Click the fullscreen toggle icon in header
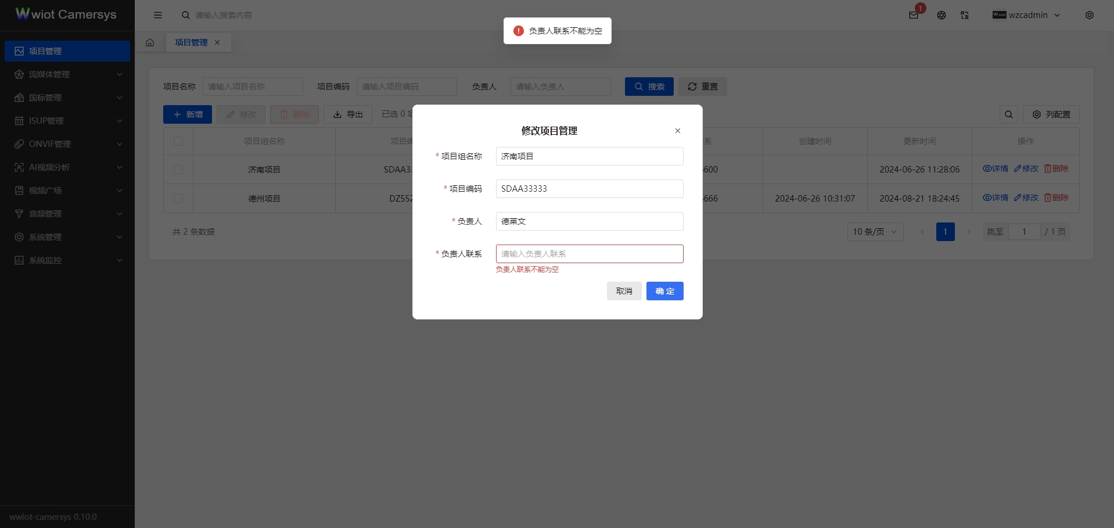1114x528 pixels. click(965, 15)
